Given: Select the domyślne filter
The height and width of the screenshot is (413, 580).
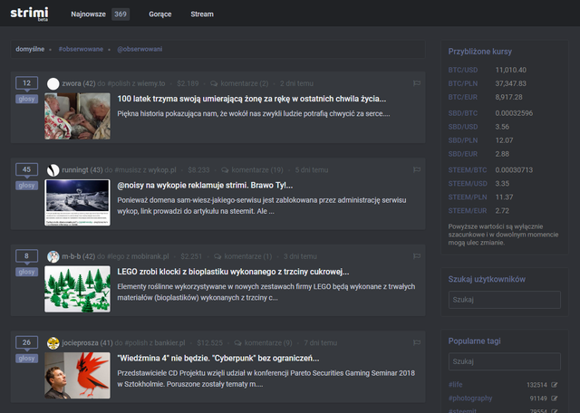Looking at the screenshot, I should click(30, 49).
